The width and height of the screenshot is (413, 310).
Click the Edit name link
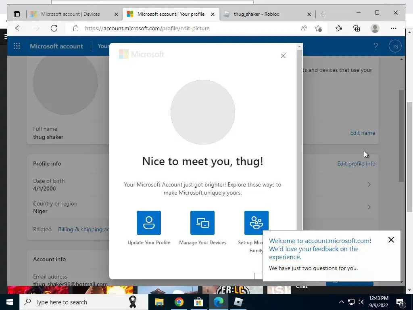point(363,133)
